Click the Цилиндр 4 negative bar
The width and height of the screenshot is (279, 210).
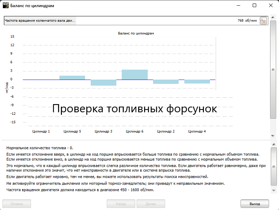pos(197,82)
